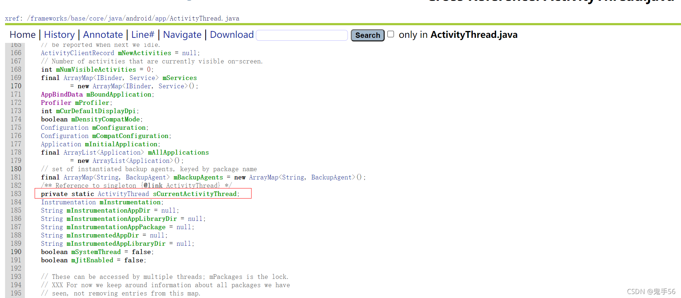
Task: Click mJitEnabled symbol
Action: click(x=92, y=260)
